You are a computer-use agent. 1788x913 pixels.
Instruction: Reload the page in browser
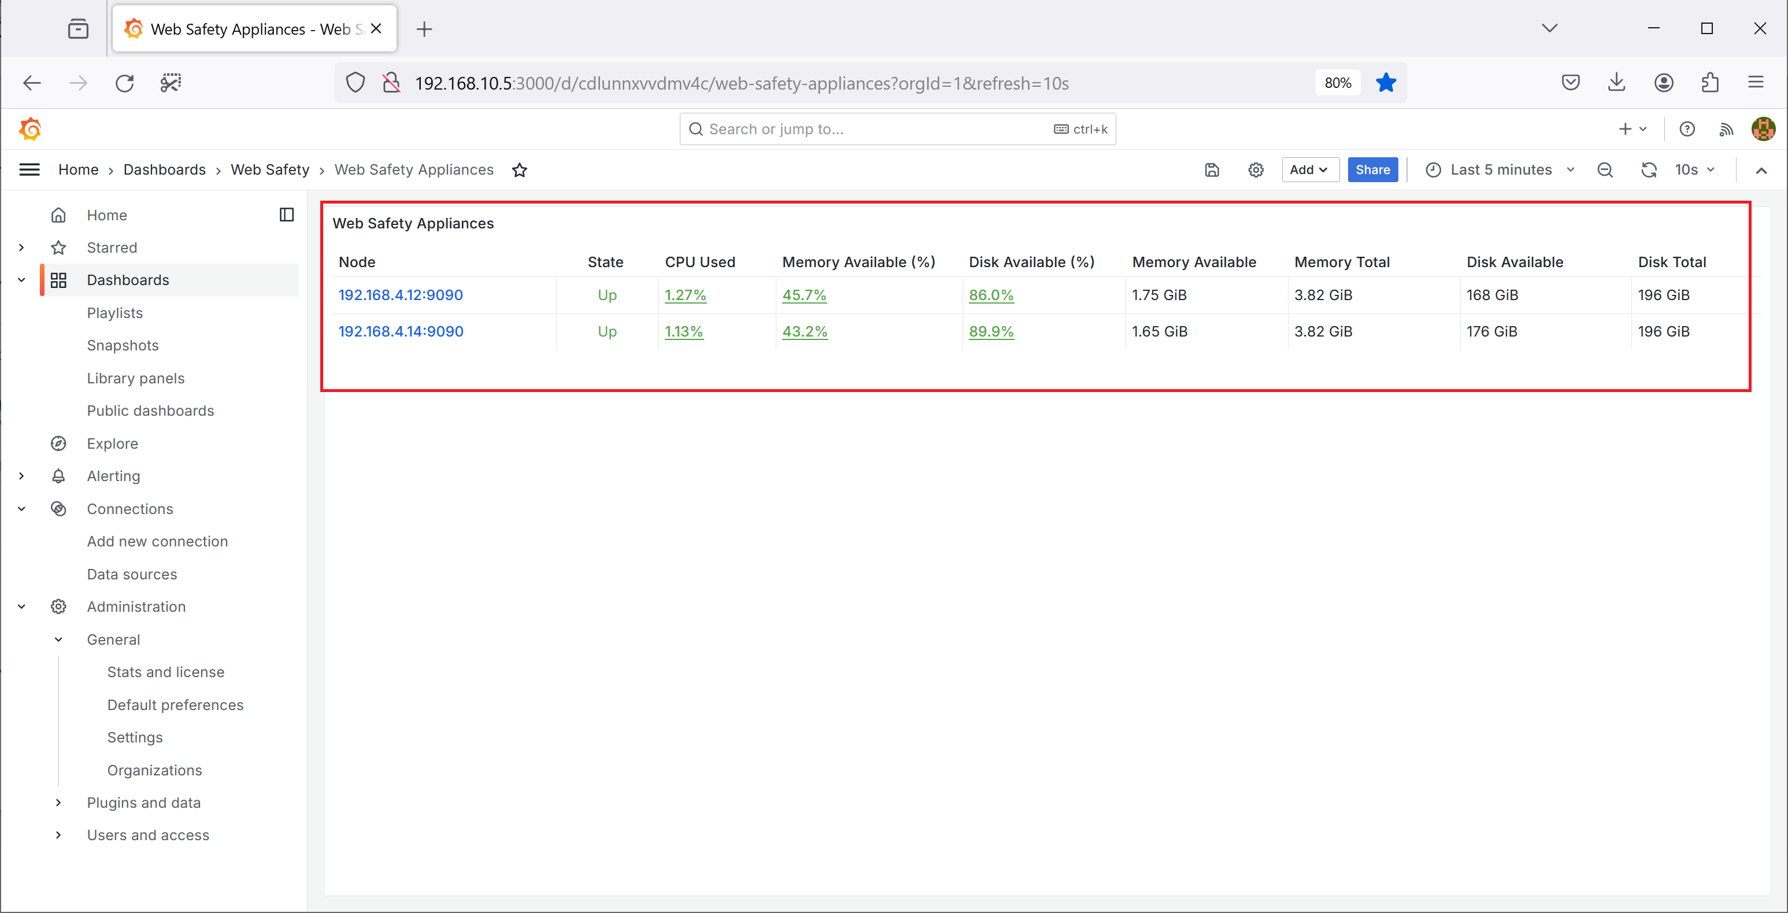[x=124, y=83]
